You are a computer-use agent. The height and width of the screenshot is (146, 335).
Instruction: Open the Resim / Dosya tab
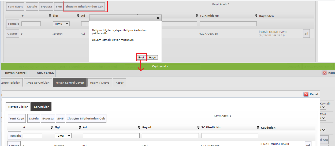pyautogui.click(x=100, y=83)
